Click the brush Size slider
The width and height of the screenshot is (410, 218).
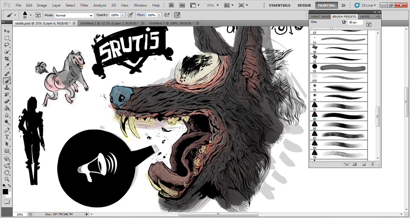tap(331, 28)
